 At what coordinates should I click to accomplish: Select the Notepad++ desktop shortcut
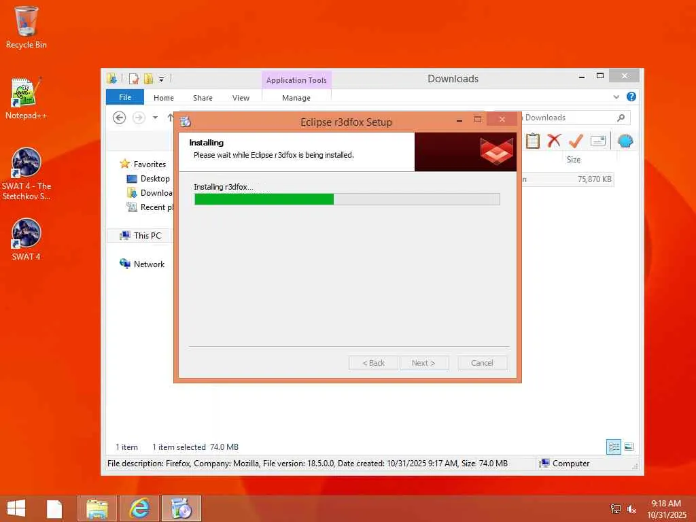26,99
